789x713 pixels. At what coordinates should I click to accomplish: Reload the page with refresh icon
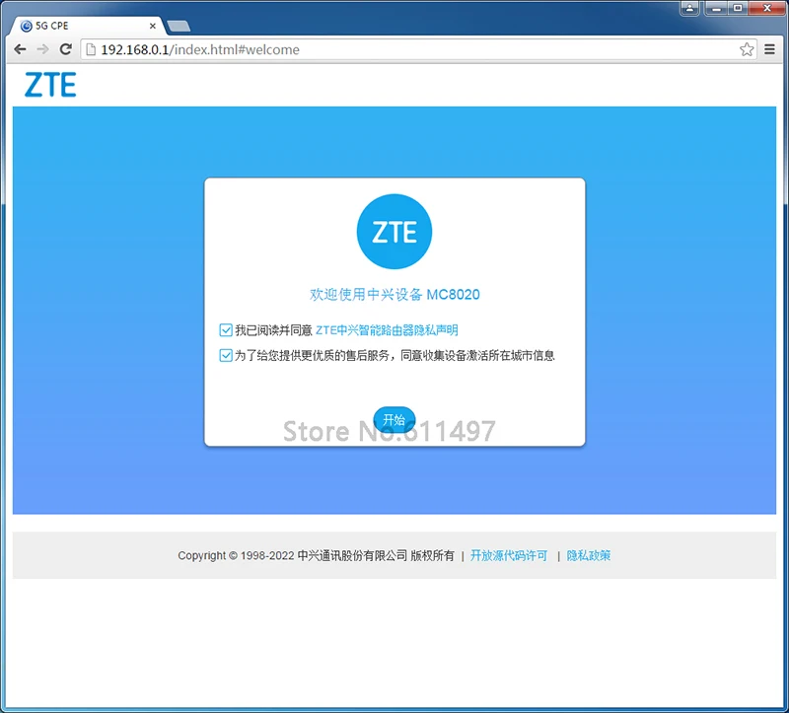(x=65, y=49)
